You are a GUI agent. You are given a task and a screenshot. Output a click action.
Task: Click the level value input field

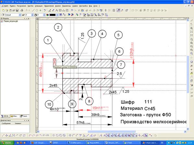[x=28, y=15]
